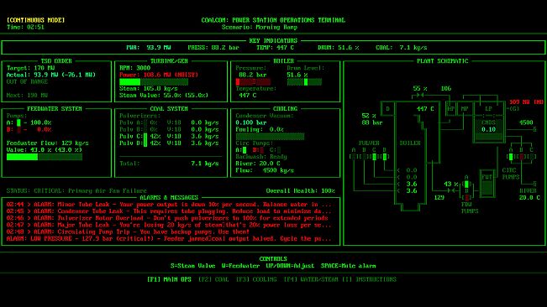This screenshot has width=547, height=307.
Task: Toggle Pulv A status indicator
Action: 145,122
